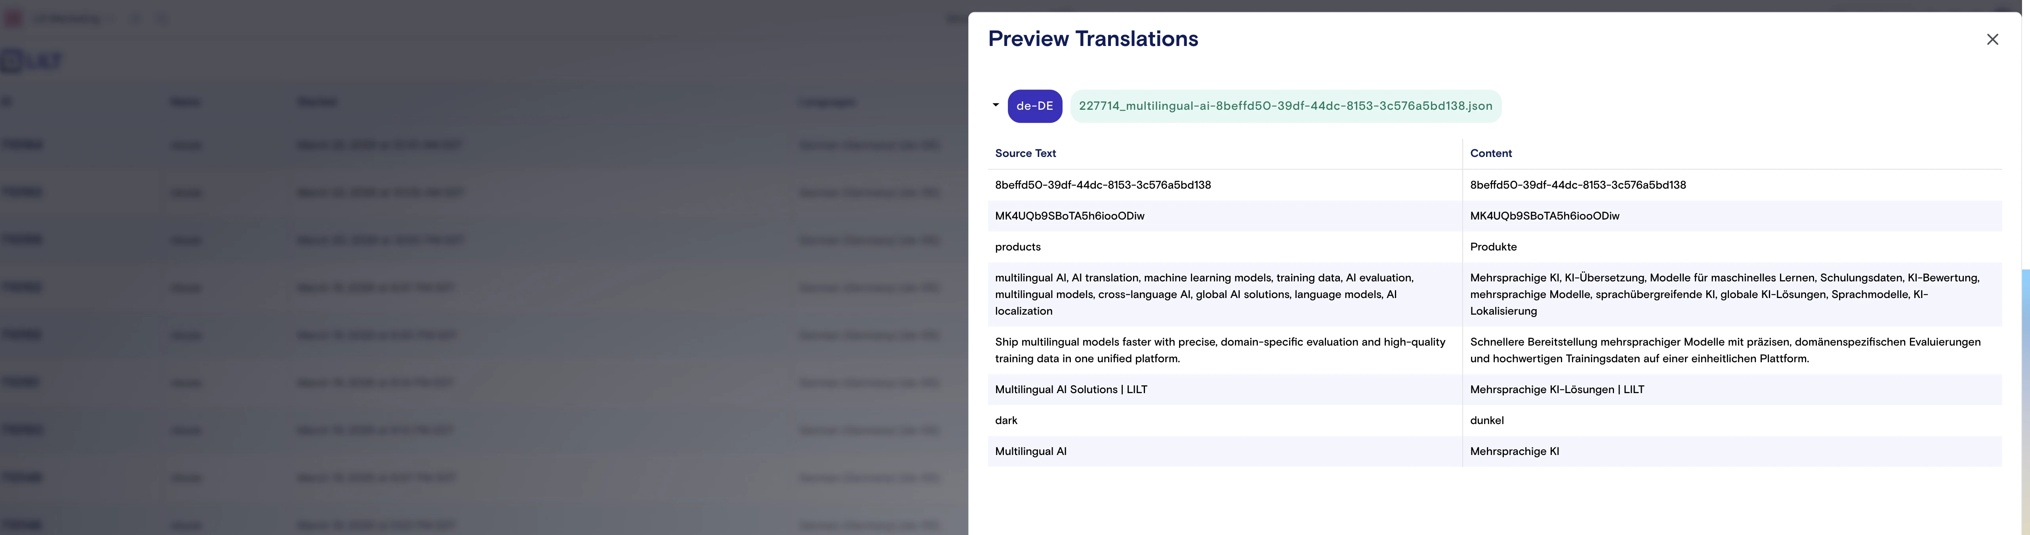Click the Source Text column header

click(x=1025, y=154)
